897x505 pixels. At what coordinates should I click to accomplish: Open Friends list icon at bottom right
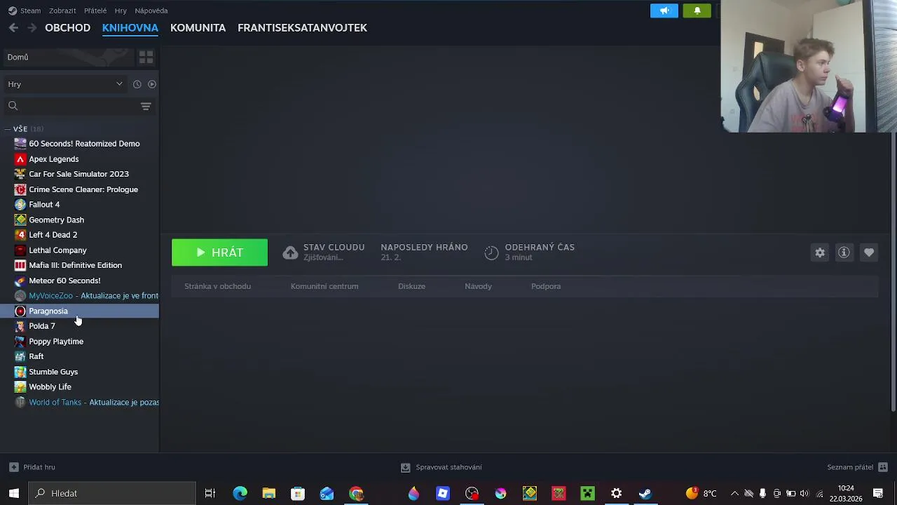883,467
